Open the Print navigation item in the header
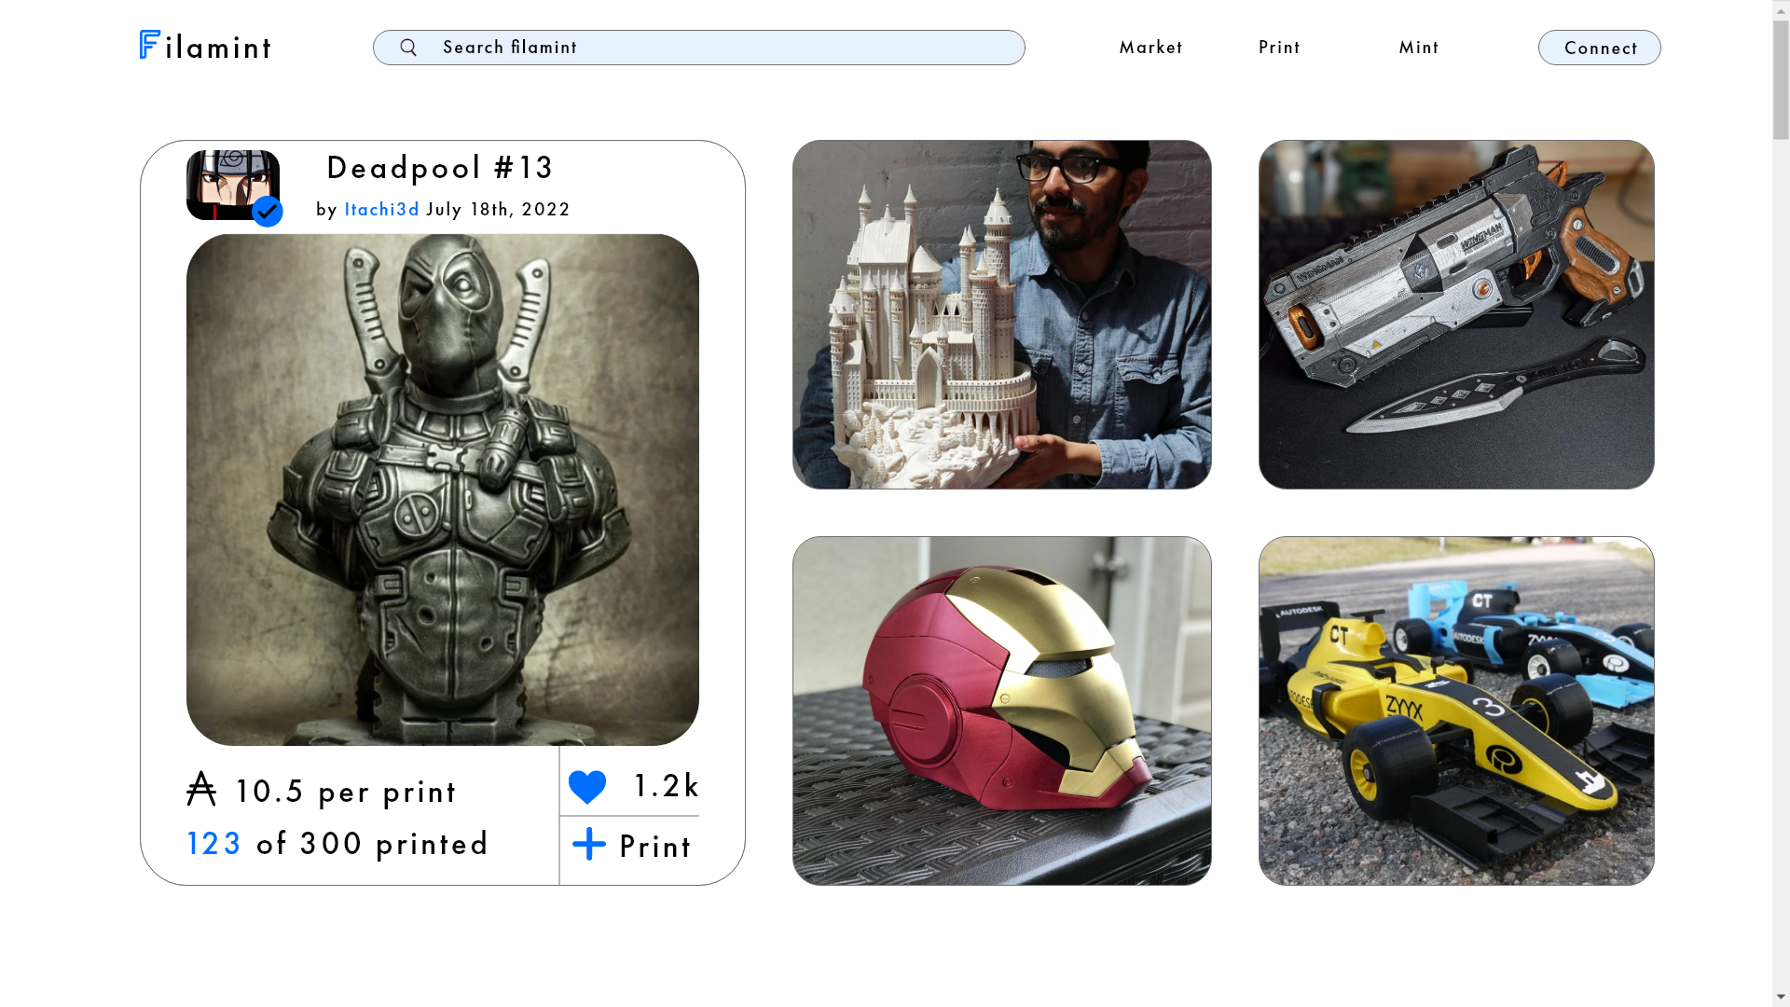Image resolution: width=1790 pixels, height=1007 pixels. click(x=1279, y=48)
